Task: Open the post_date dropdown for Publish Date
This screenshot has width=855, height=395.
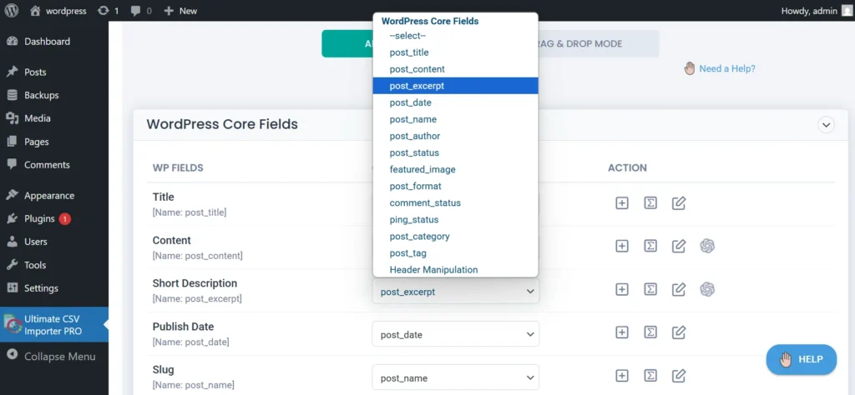Action: (455, 334)
